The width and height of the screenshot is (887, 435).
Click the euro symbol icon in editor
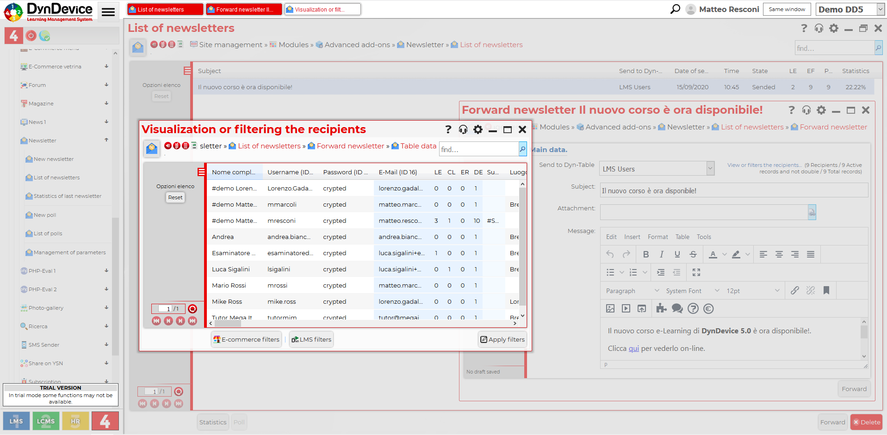coord(708,308)
